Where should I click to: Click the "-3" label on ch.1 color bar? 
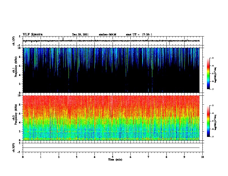tap(212, 58)
